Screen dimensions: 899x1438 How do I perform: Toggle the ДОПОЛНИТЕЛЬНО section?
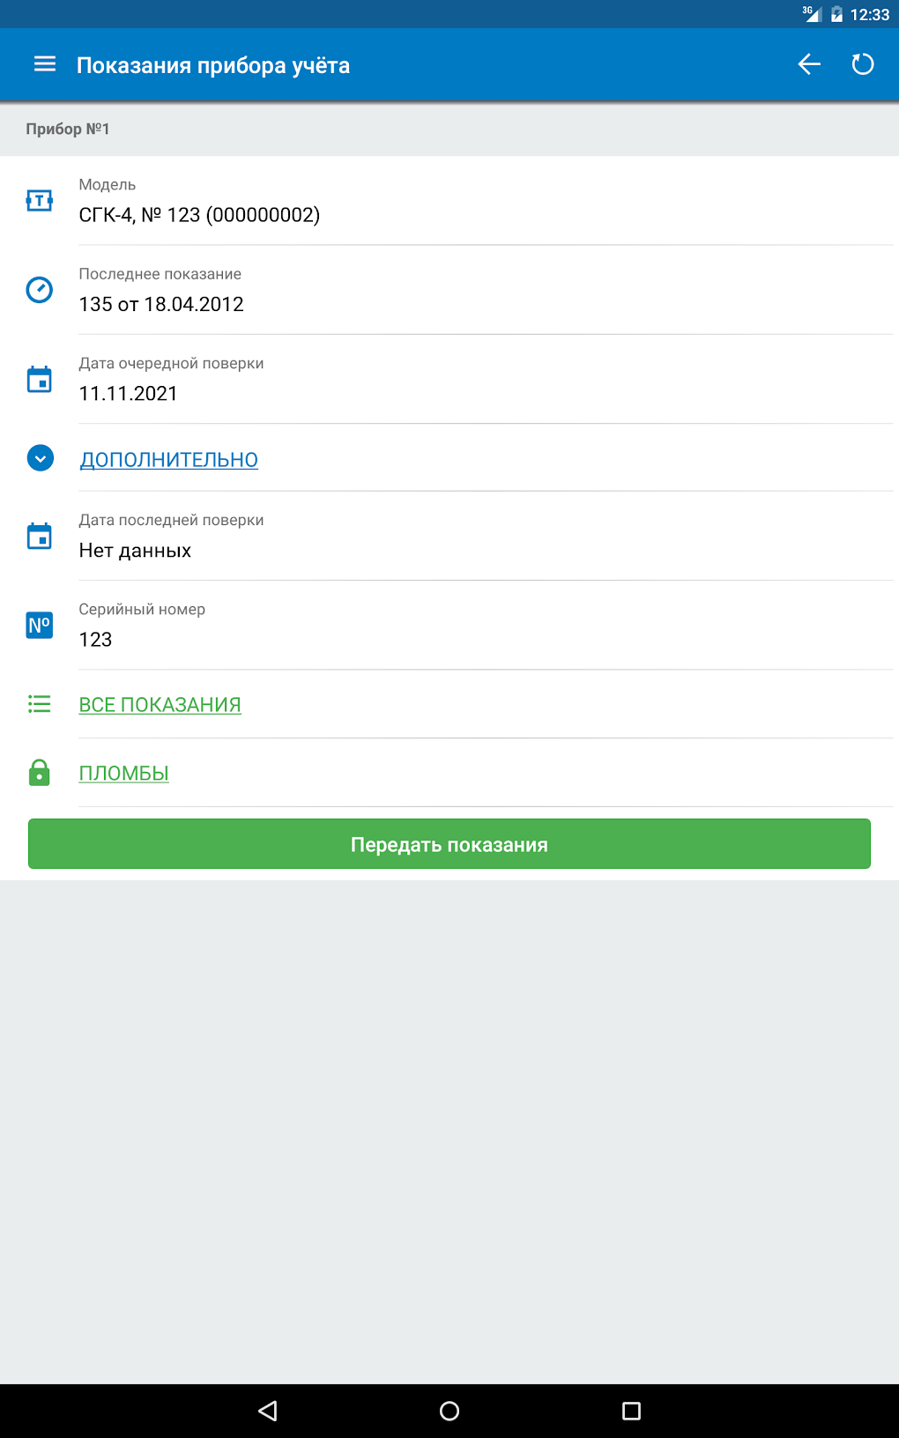[x=169, y=459]
